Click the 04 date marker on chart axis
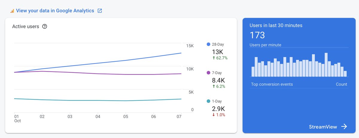 pos(98,117)
